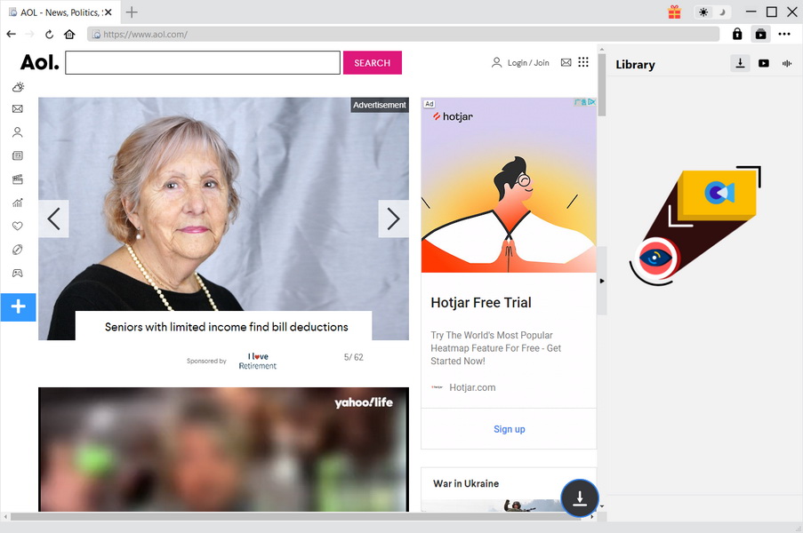This screenshot has width=803, height=533.
Task: Open the War in Ukraine card
Action: coord(509,489)
